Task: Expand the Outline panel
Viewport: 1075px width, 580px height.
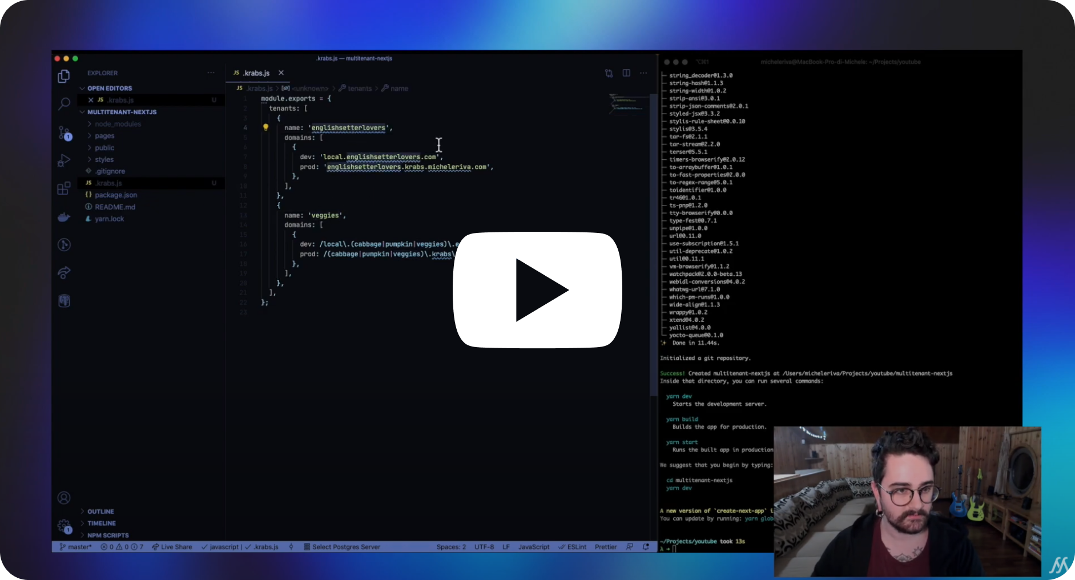Action: tap(100, 511)
